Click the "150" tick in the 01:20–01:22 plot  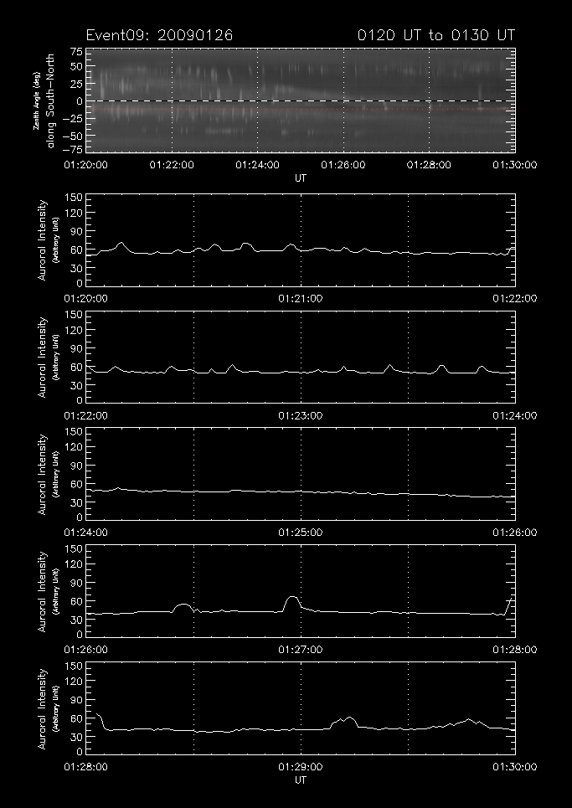tap(75, 198)
